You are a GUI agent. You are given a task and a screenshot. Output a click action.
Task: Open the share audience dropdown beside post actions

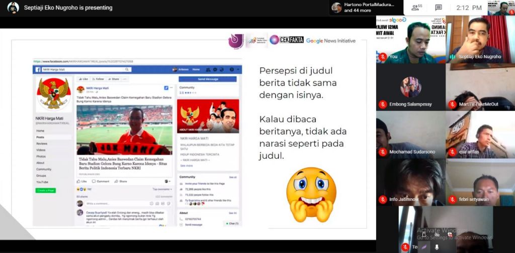pos(168,181)
